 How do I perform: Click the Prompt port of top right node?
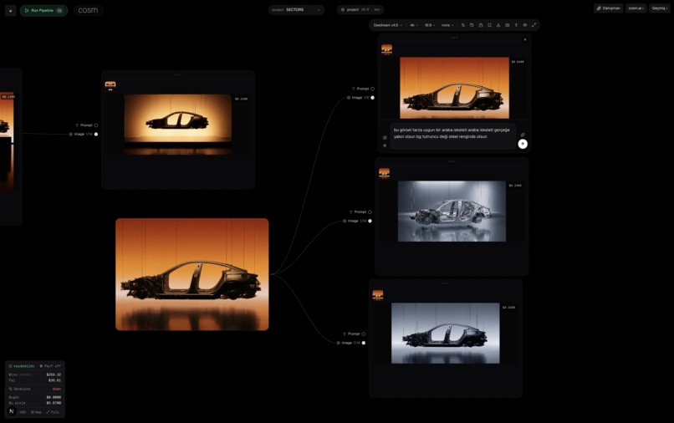(372, 89)
